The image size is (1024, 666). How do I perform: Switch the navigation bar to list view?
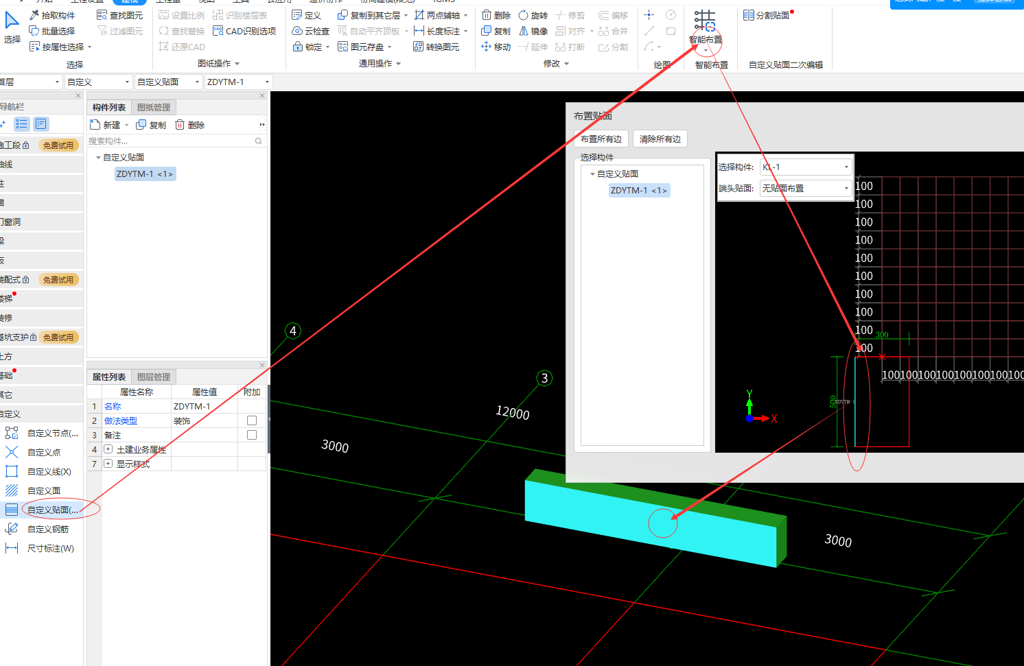point(22,124)
